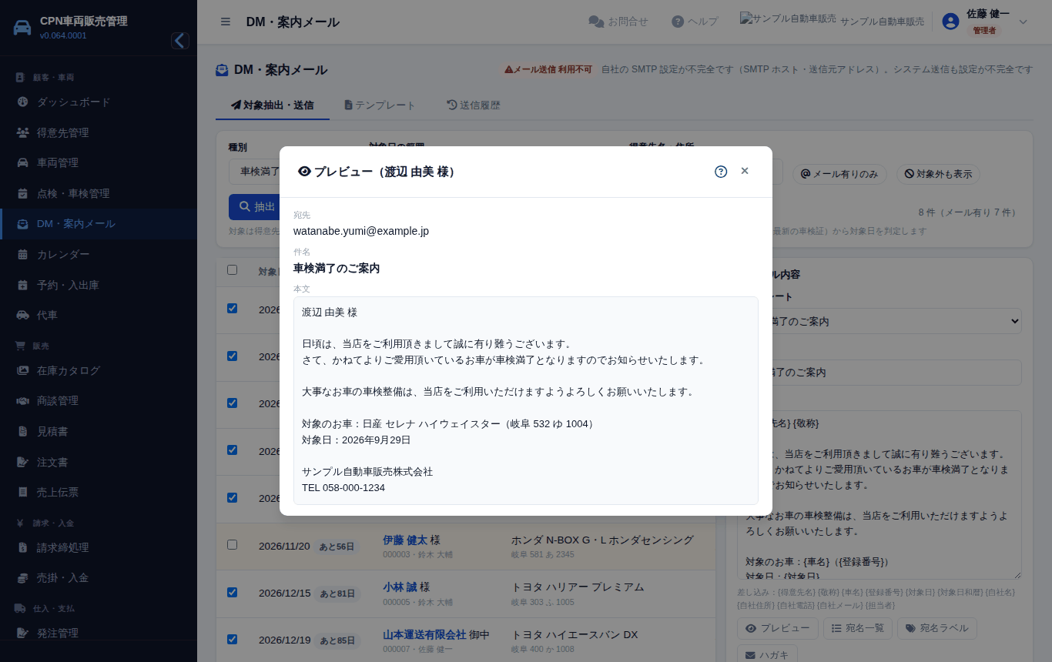Click the 宛名ラベル button
This screenshot has width=1052, height=662.
pos(937,628)
